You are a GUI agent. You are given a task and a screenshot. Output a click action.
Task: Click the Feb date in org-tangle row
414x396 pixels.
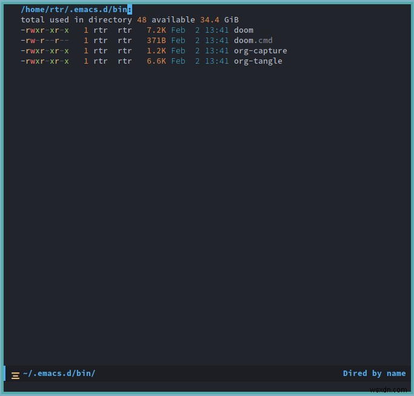tap(178, 61)
